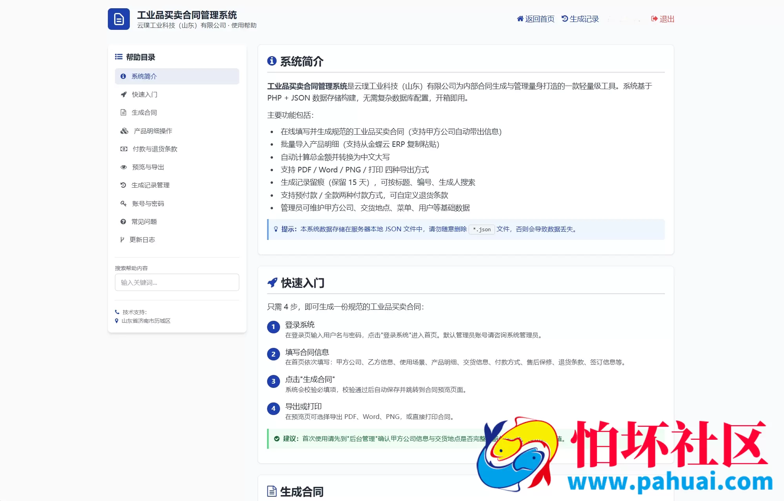Open 付款与退货条款 in the sidebar
The image size is (784, 501).
click(x=177, y=149)
